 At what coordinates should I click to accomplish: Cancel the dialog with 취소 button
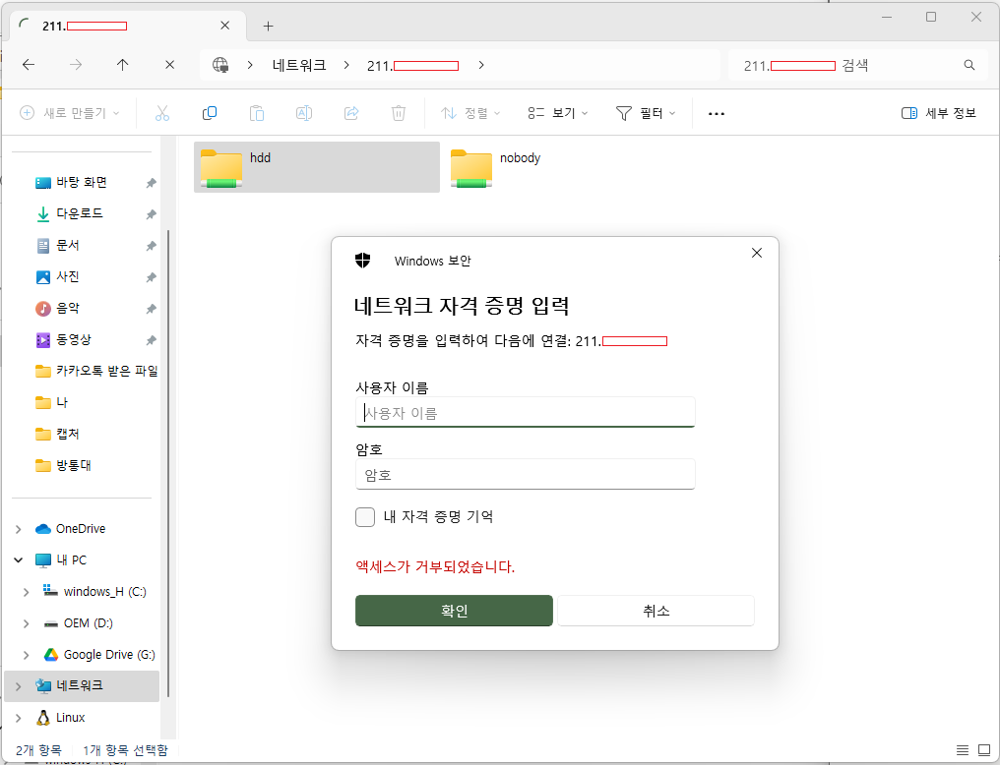(x=656, y=611)
